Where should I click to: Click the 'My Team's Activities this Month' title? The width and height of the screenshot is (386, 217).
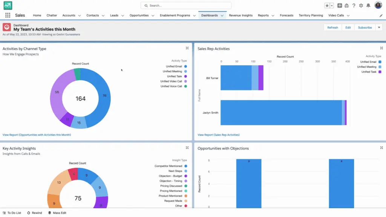click(44, 29)
